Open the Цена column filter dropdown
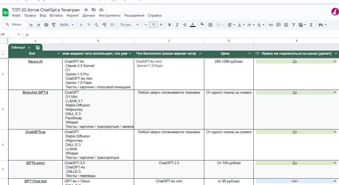339x185 pixels. point(249,54)
